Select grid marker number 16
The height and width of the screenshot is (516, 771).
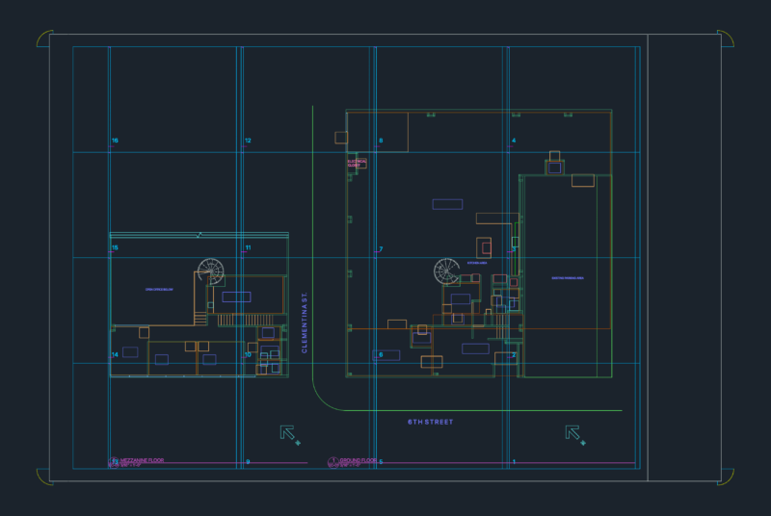[115, 141]
